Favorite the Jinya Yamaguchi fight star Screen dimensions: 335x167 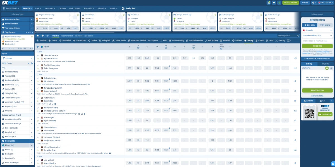pyautogui.click(x=38, y=59)
